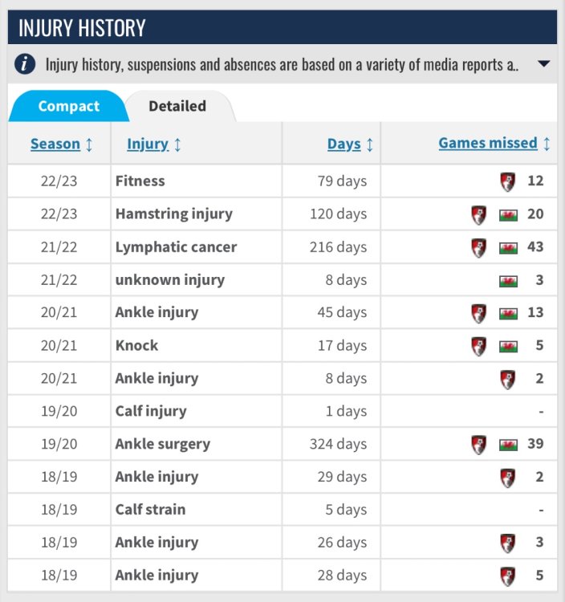
Task: Click Wales flag in Knock row
Action: coord(508,346)
